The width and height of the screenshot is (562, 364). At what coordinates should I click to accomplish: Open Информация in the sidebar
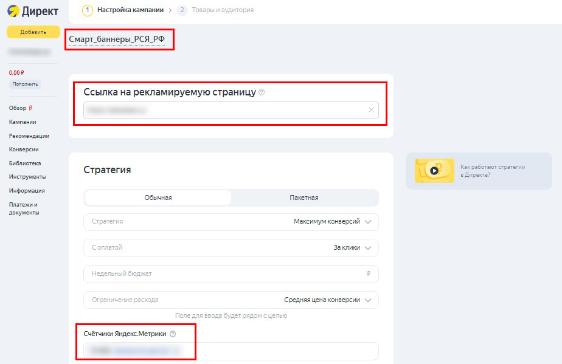coord(27,191)
